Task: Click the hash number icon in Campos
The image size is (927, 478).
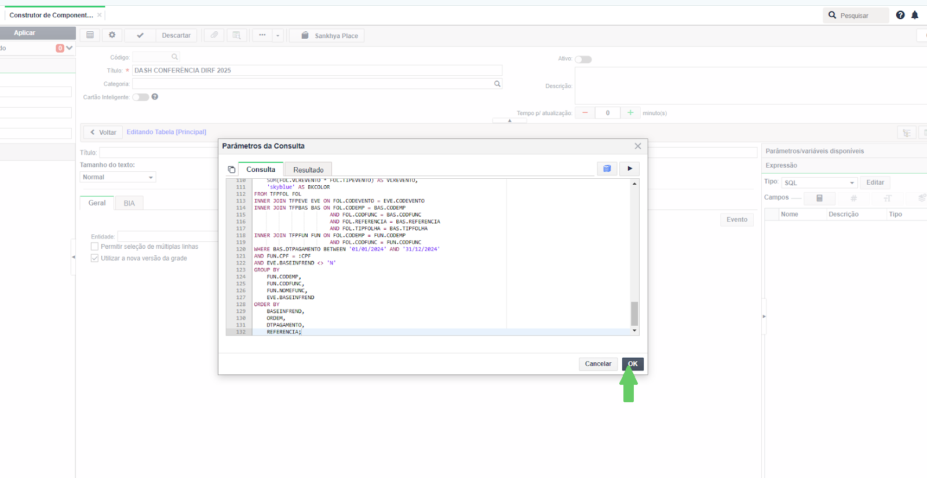Action: click(x=853, y=198)
